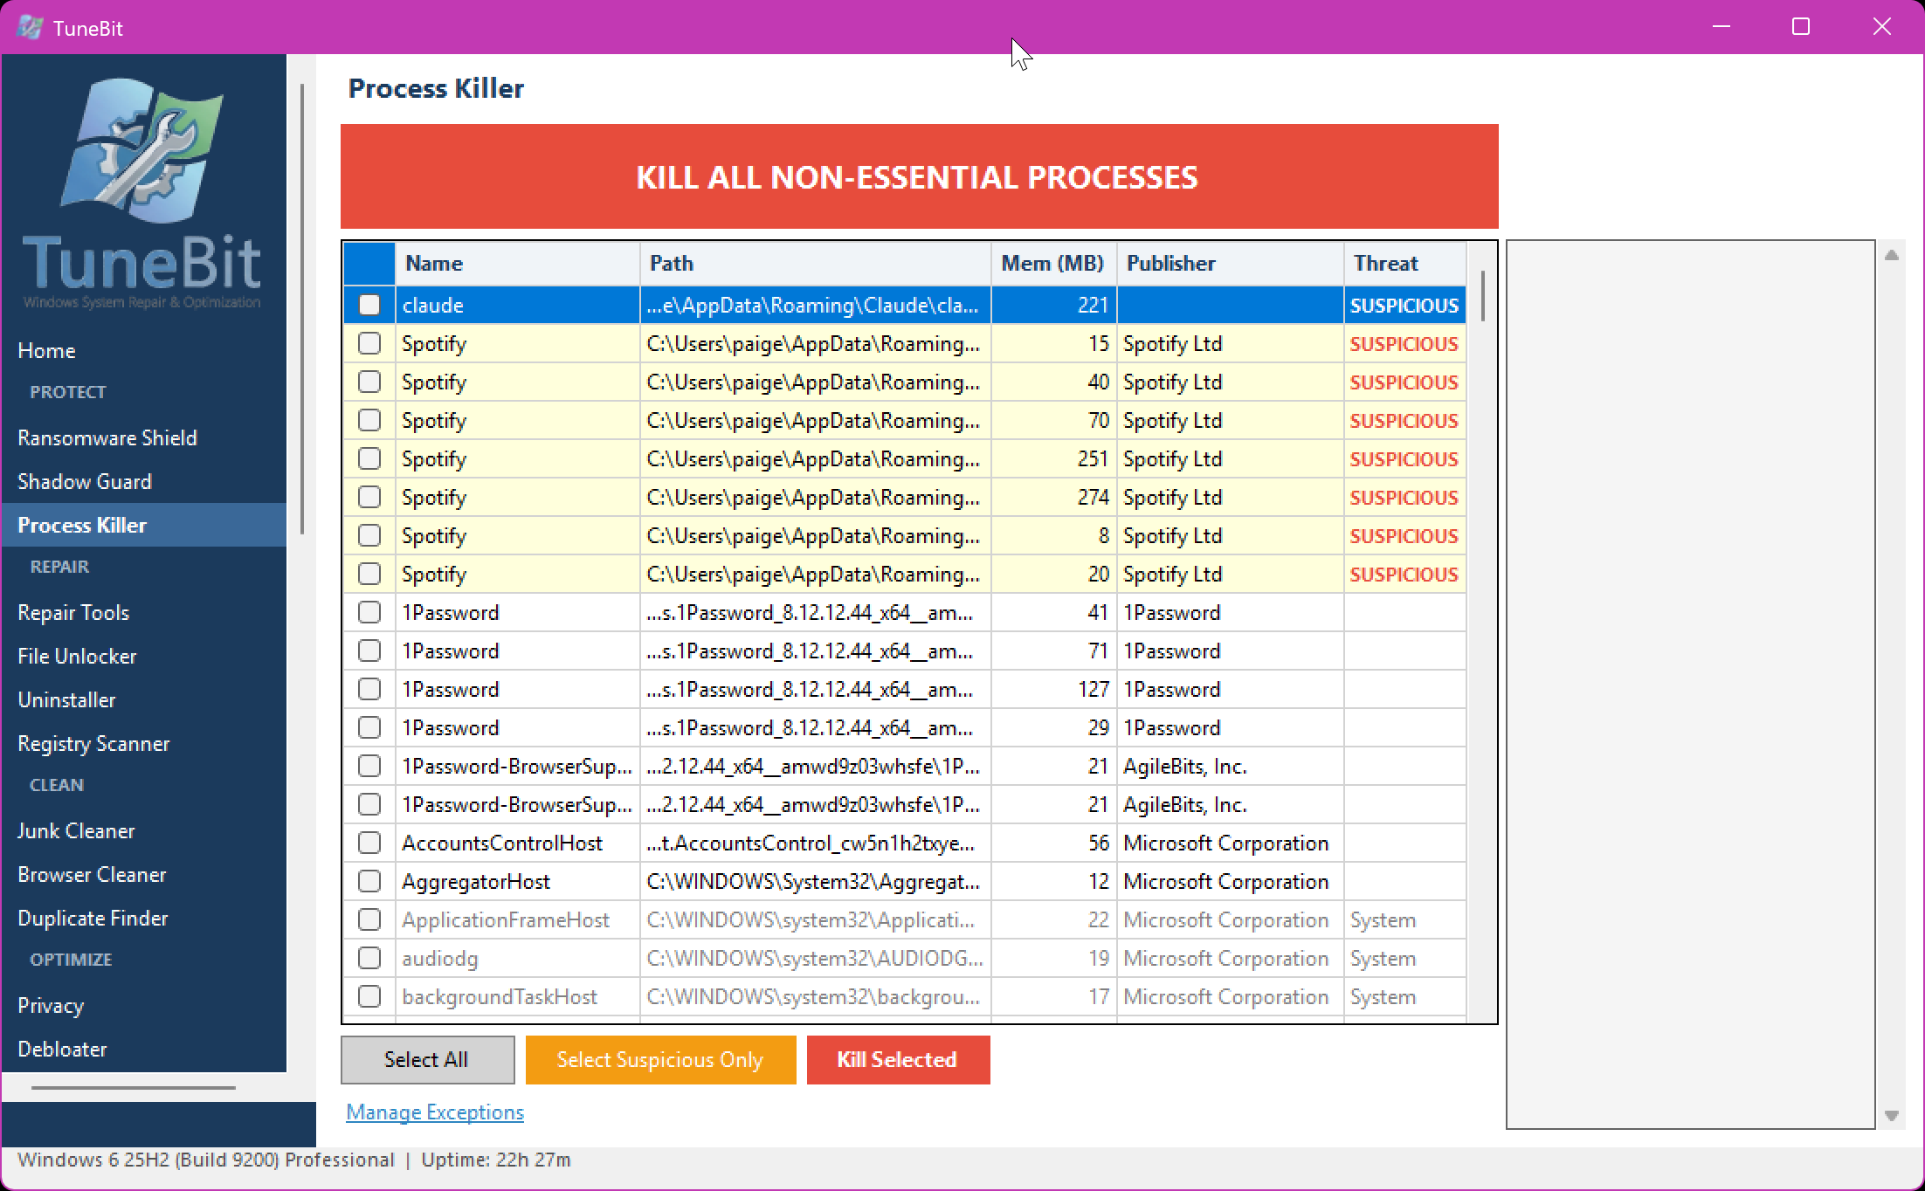Click right panel scroll up arrow
Viewport: 1925px width, 1191px height.
point(1892,255)
